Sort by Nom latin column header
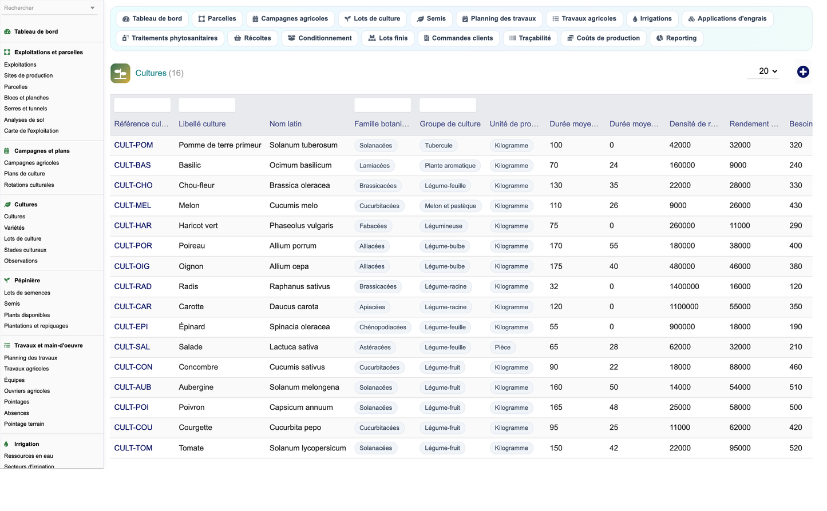 (x=286, y=124)
